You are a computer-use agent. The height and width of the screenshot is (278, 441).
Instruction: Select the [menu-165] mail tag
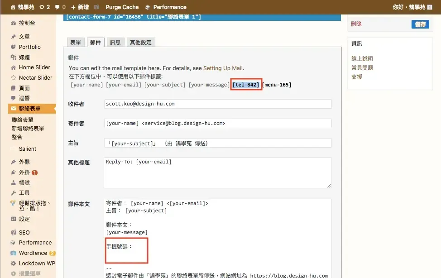point(277,85)
